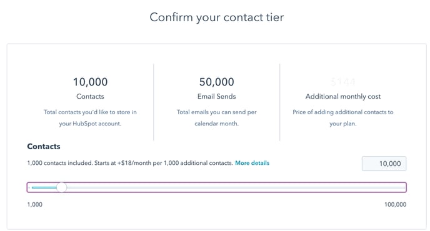Click the '1,000 contacts included' pricing text

(x=130, y=163)
